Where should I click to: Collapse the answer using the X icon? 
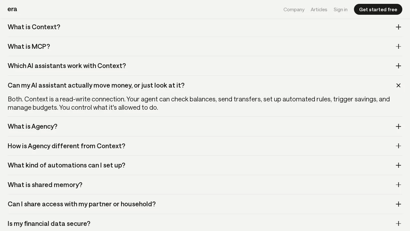click(398, 85)
